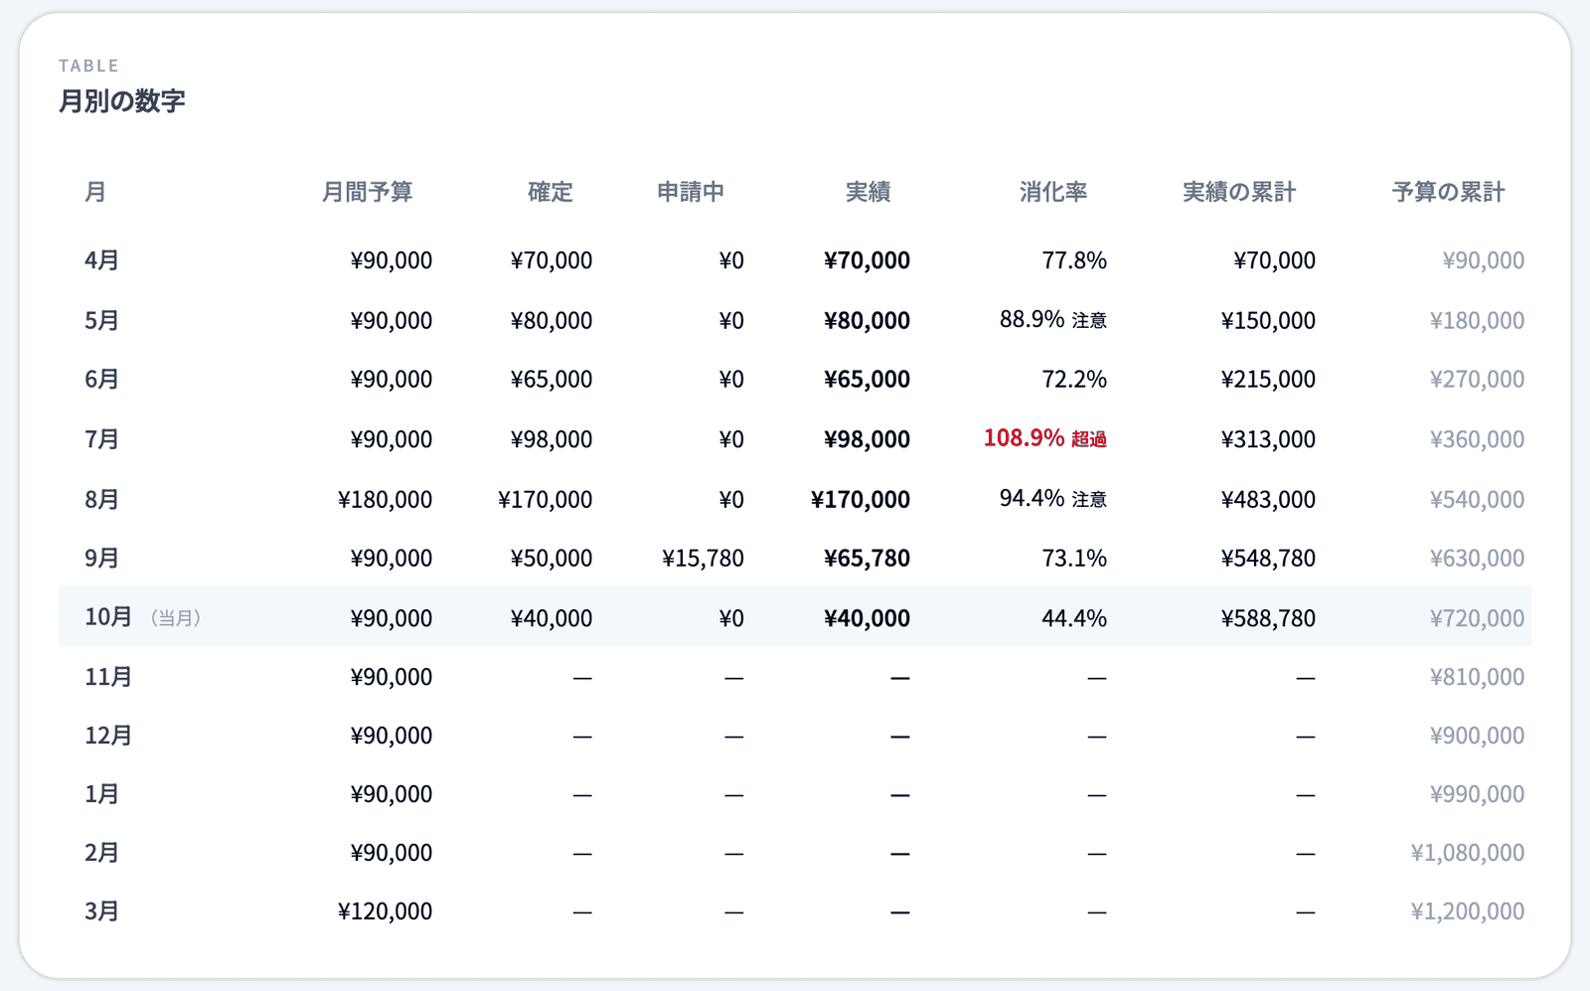Click the 77.8% consumption rate
The width and height of the screenshot is (1590, 991).
1074,260
